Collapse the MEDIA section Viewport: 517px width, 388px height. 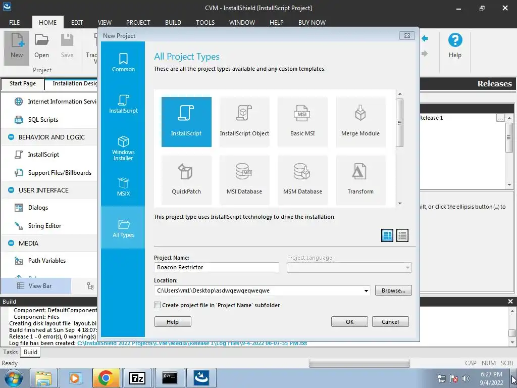[x=11, y=243]
